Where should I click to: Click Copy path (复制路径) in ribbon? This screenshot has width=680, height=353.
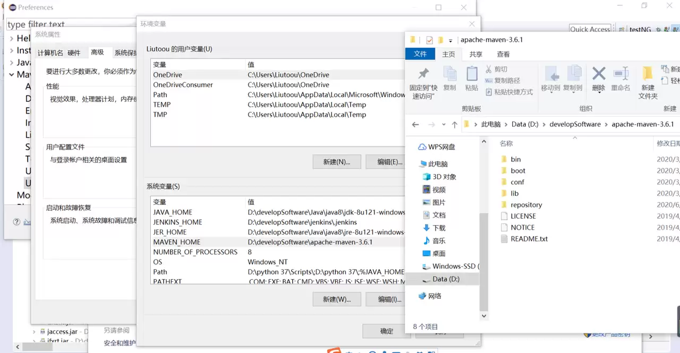[503, 80]
